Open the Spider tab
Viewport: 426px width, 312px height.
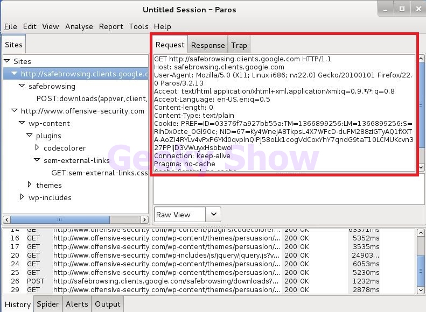[x=48, y=304]
